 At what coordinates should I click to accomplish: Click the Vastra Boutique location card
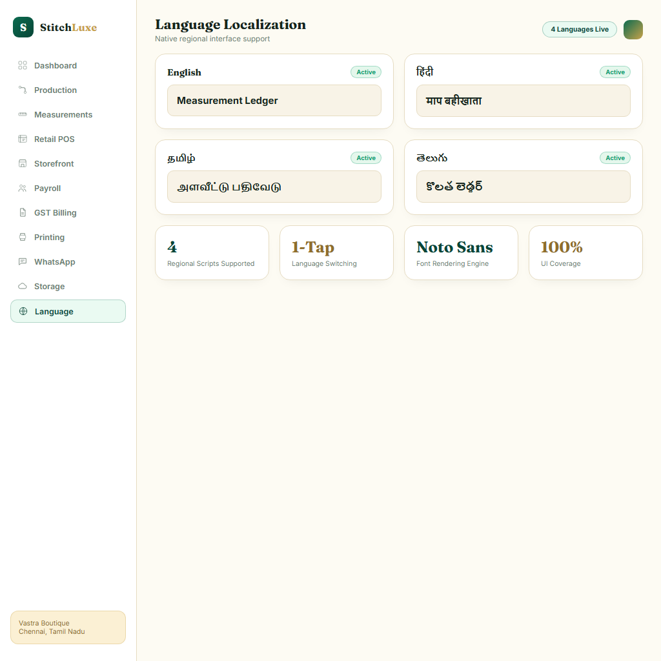coord(68,627)
